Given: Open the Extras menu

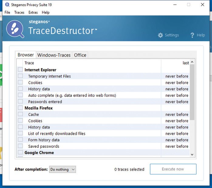Looking at the screenshot, I should tap(33, 12).
